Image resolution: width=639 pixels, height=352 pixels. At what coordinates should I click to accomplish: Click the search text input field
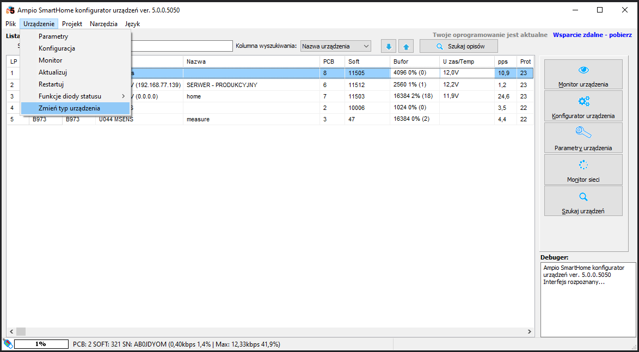coord(181,46)
